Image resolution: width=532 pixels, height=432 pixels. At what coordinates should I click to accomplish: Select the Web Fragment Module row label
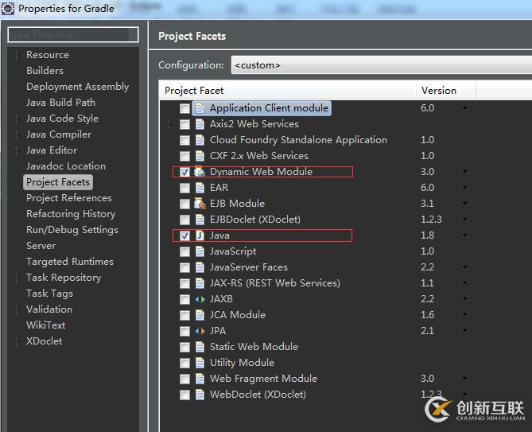(263, 379)
